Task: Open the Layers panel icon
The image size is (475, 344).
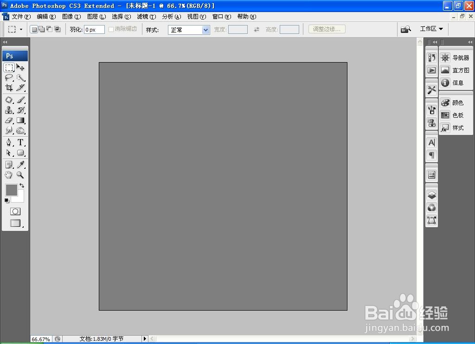Action: click(x=432, y=195)
